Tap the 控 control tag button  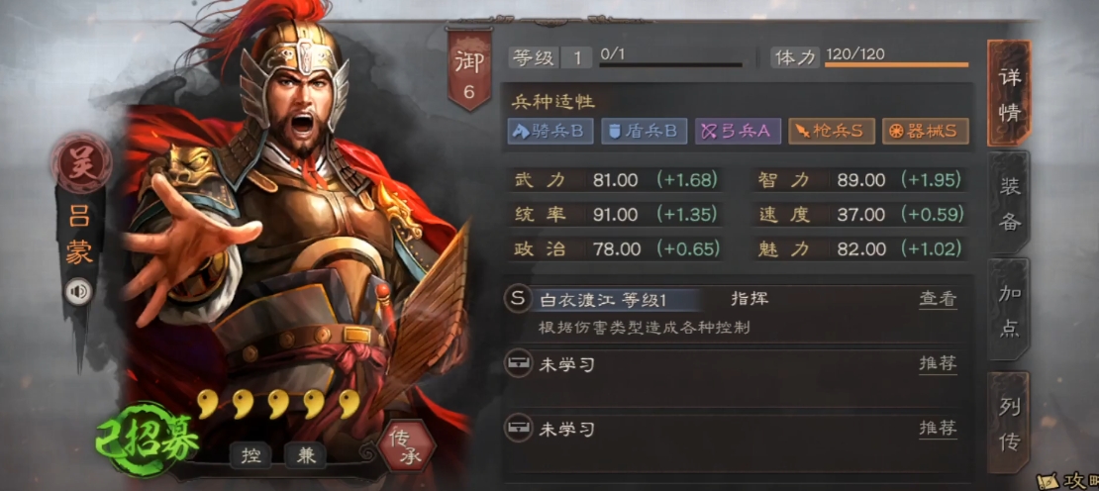coord(250,456)
